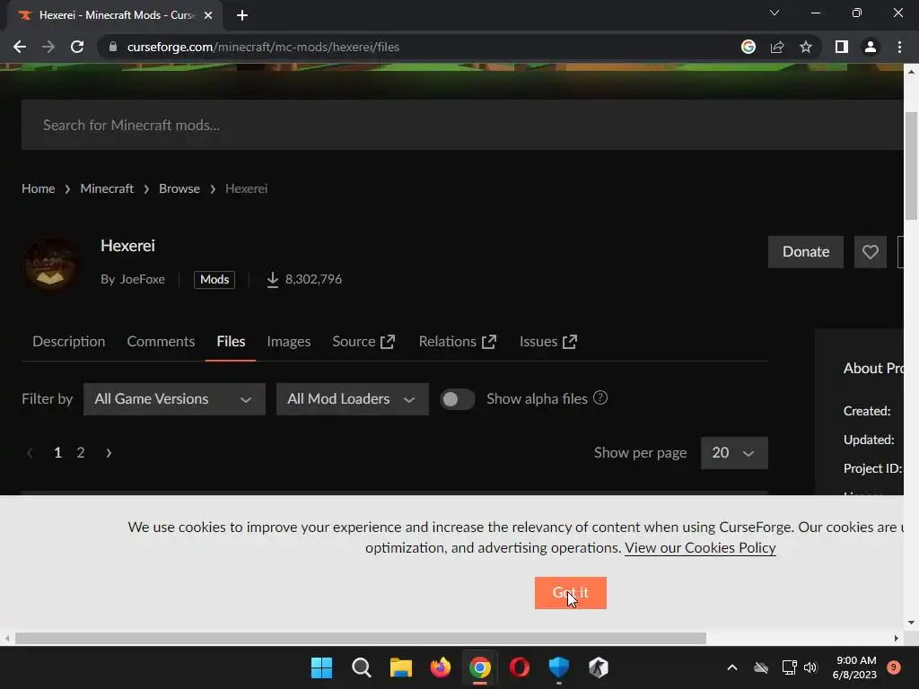Switch to the Description tab
This screenshot has width=919, height=689.
68,342
